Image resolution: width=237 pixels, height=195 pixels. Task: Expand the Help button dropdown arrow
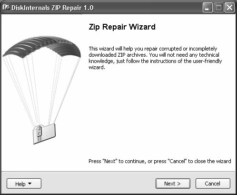coord(30,184)
